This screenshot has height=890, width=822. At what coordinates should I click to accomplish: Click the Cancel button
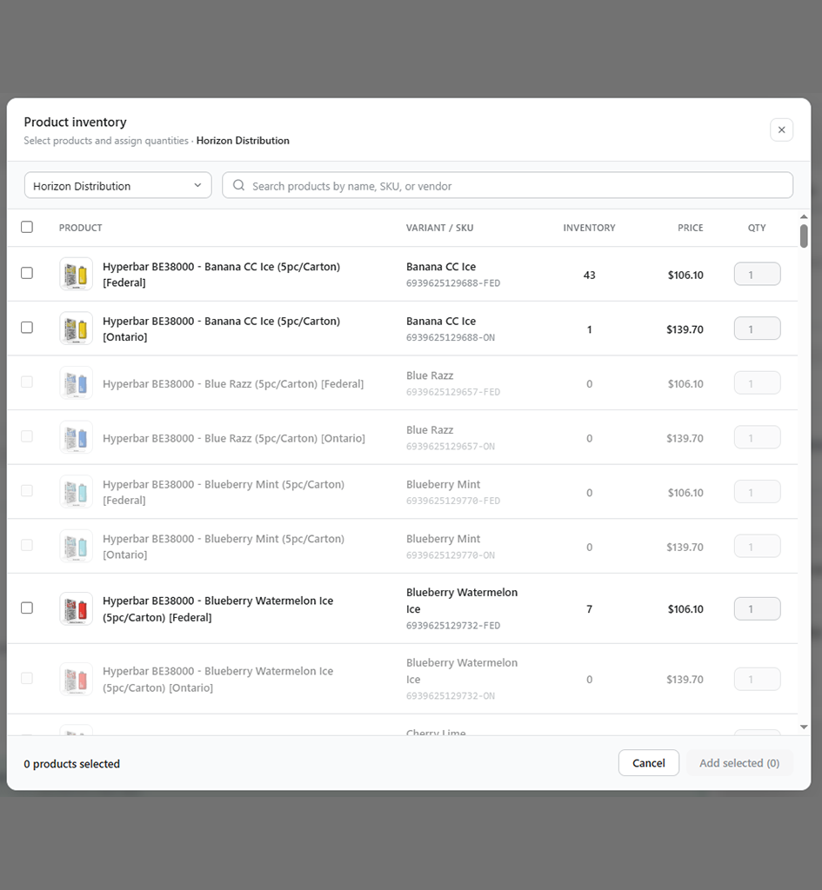(x=648, y=763)
